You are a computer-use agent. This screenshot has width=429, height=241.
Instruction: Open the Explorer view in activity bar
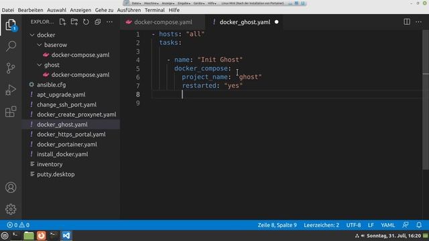(x=11, y=25)
